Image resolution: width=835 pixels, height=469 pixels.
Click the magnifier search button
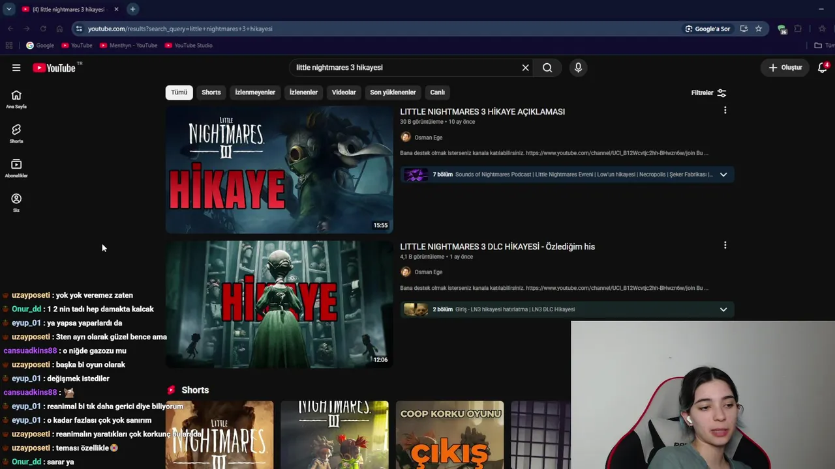(547, 68)
